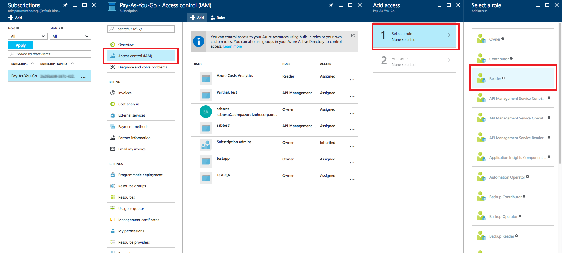Sort by the Subscription ID column
Image resolution: width=562 pixels, height=253 pixels.
tap(53, 64)
